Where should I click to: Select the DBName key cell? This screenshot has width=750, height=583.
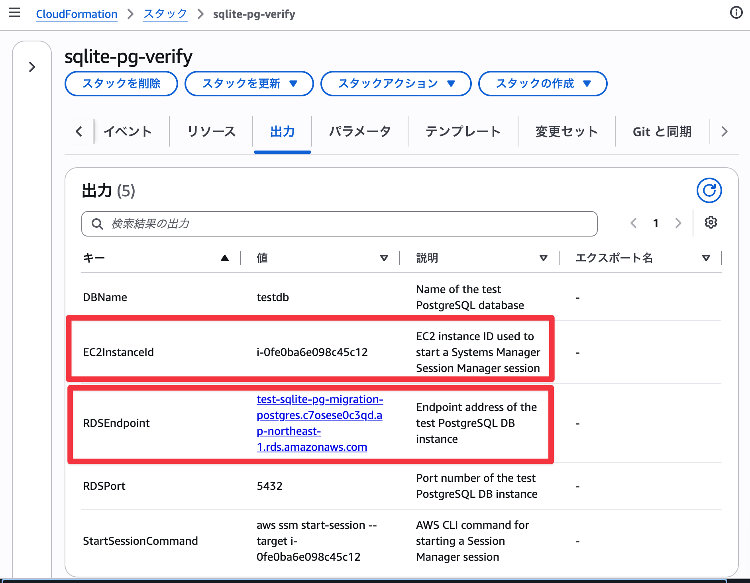point(105,297)
